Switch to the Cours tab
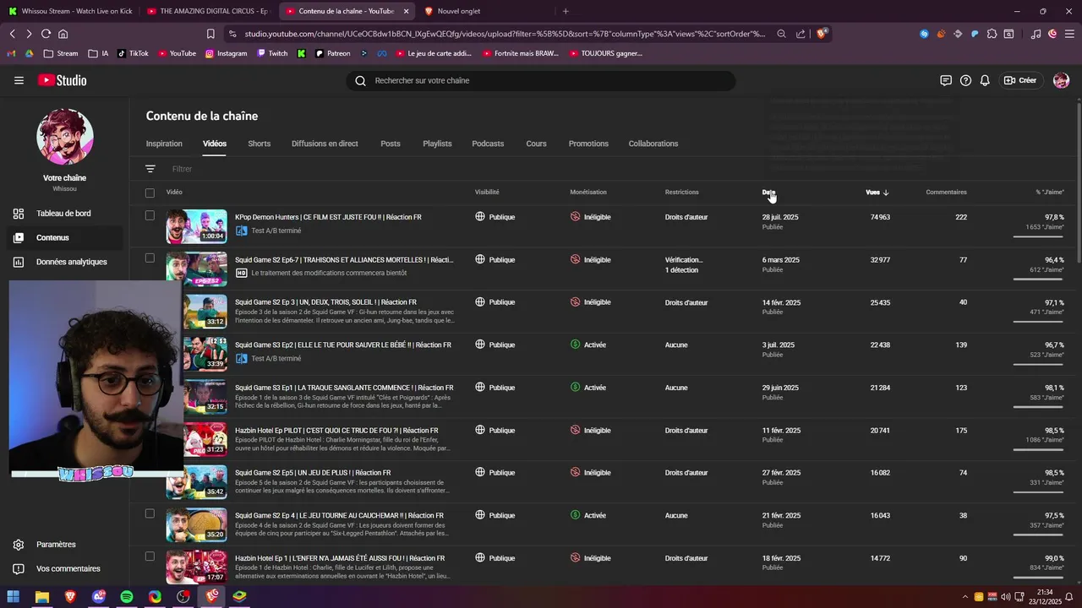The height and width of the screenshot is (608, 1082). tap(536, 144)
